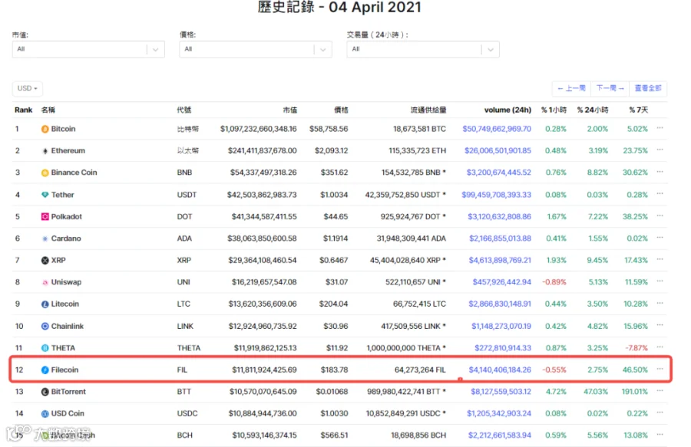Open the Ethereum name link
Screen dimensions: 691x447
point(68,151)
